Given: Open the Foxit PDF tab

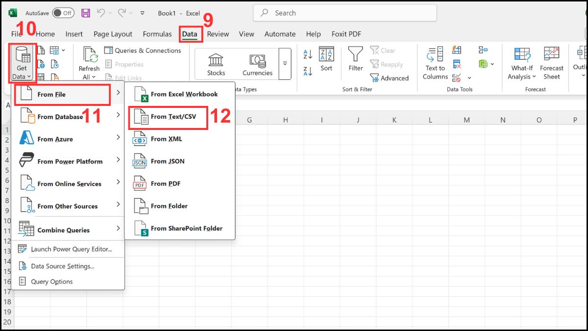Looking at the screenshot, I should (x=346, y=34).
